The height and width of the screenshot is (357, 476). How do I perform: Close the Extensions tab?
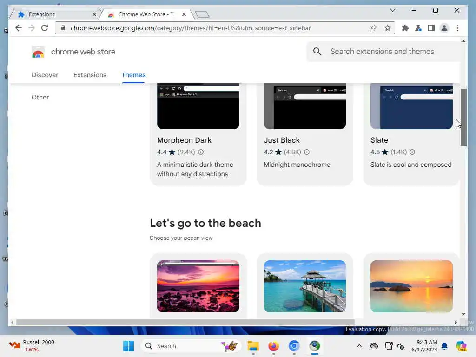coord(94,14)
